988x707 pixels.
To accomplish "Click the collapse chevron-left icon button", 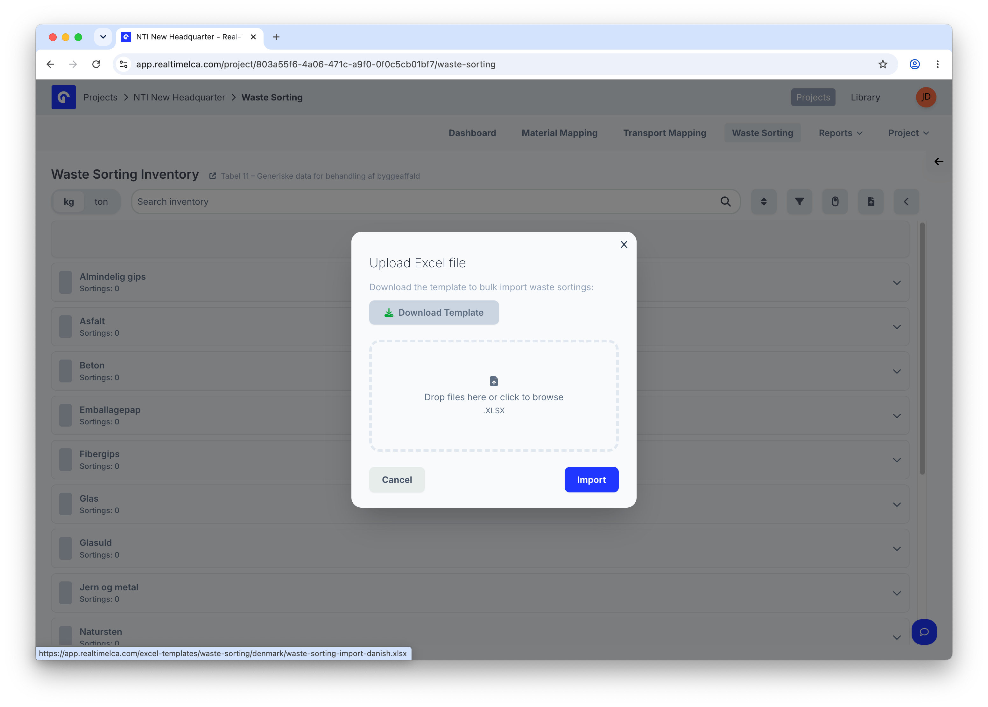I will pos(907,202).
